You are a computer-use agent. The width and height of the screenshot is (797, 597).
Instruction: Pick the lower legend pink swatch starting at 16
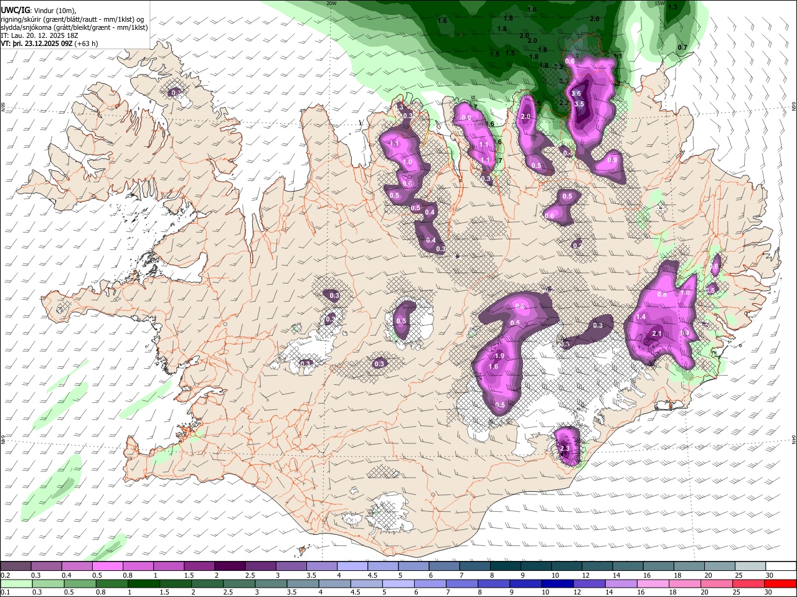tap(653, 583)
